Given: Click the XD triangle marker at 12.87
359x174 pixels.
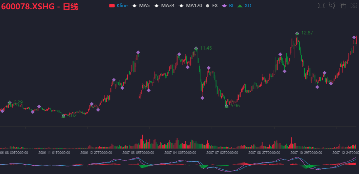Looking at the screenshot, I should 297,34.
